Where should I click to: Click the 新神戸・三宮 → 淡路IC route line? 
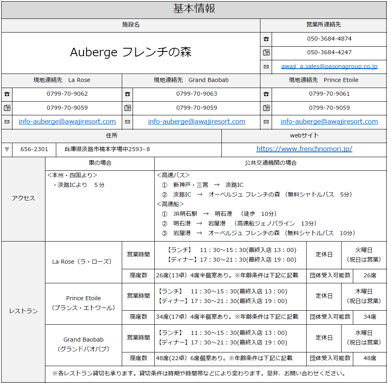[x=203, y=185]
